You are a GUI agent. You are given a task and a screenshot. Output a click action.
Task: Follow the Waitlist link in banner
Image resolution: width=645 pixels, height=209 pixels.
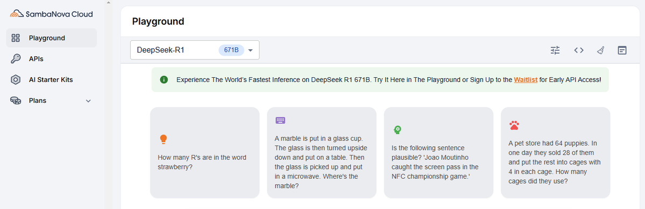[x=526, y=80]
